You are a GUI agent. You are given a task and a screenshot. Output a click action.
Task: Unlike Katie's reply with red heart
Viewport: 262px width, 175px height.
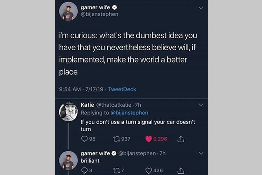click(148, 139)
